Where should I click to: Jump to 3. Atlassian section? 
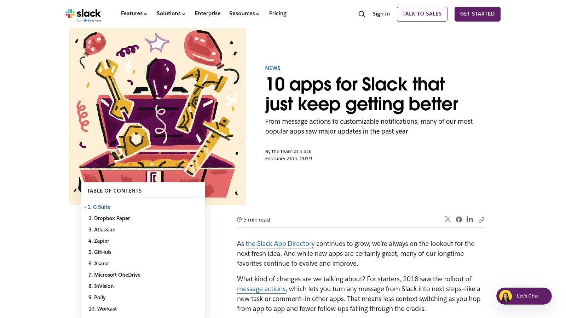pos(102,230)
